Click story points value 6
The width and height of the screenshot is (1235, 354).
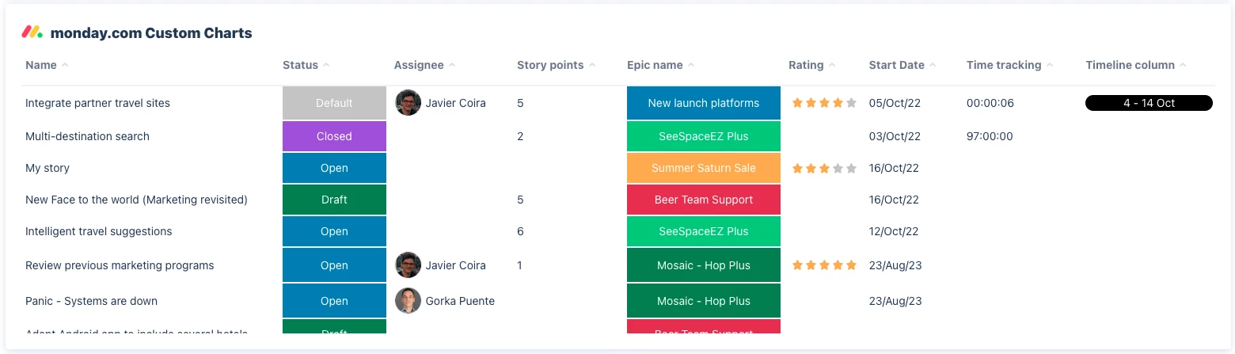(x=520, y=231)
